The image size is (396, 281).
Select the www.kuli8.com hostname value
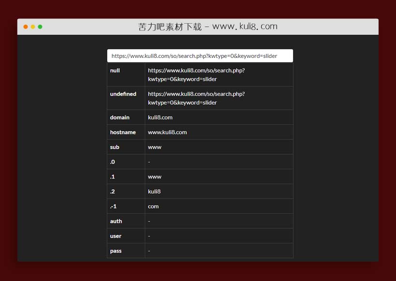(167, 132)
